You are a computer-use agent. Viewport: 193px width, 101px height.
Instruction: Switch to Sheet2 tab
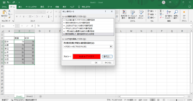[30, 97]
